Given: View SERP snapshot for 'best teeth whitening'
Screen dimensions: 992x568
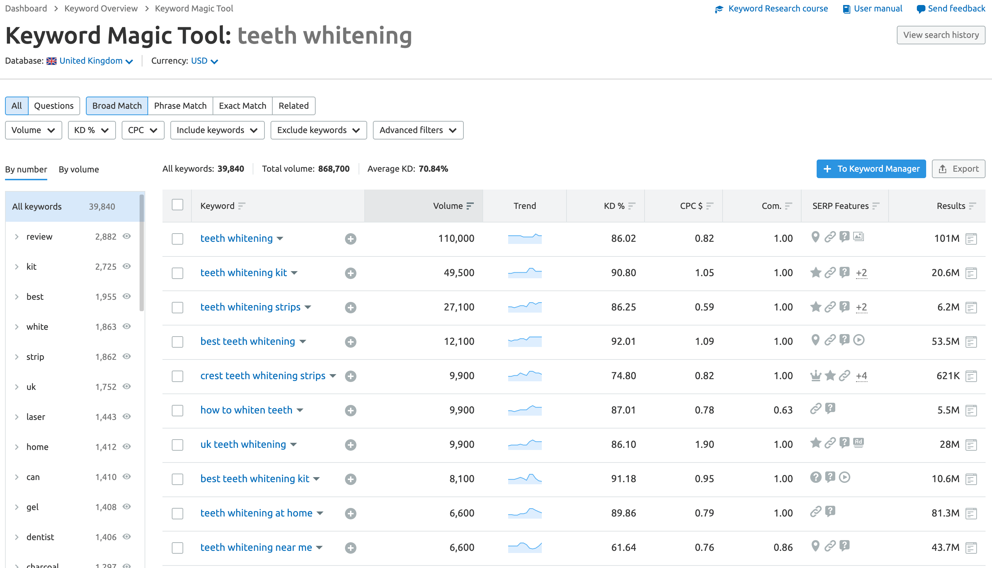Looking at the screenshot, I should coord(971,342).
